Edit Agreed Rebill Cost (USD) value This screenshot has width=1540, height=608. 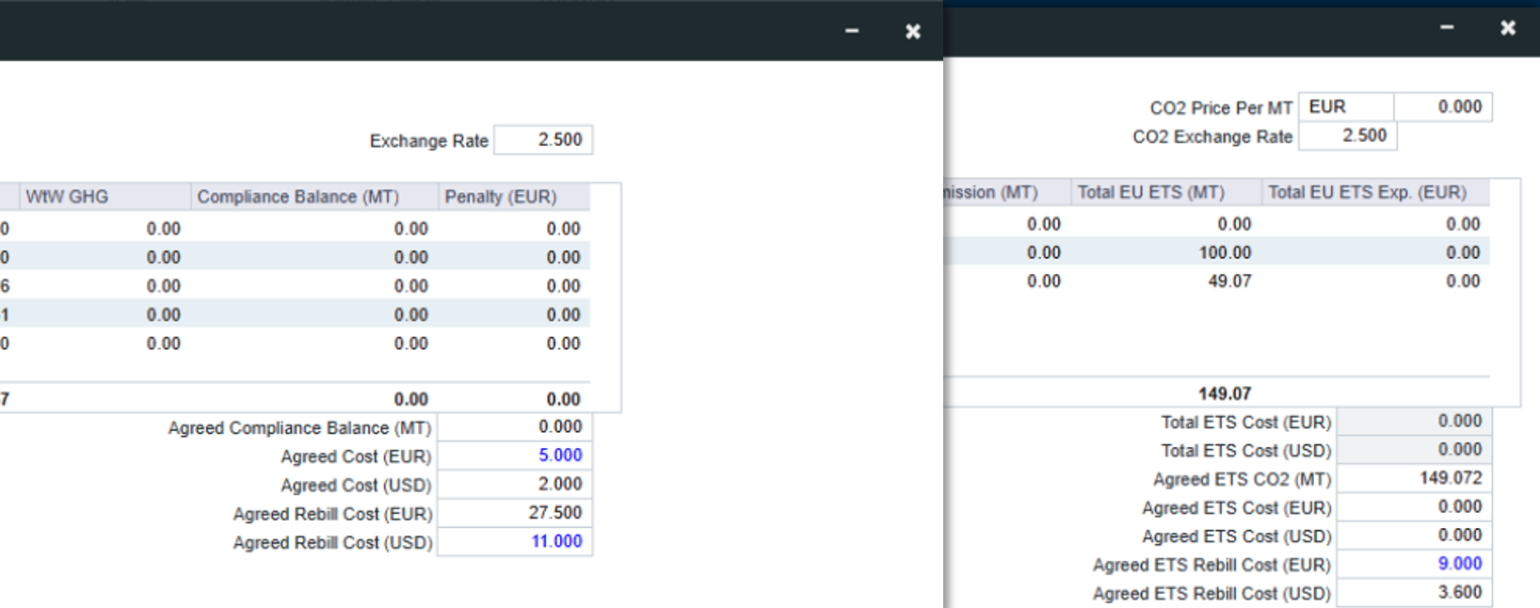click(515, 542)
